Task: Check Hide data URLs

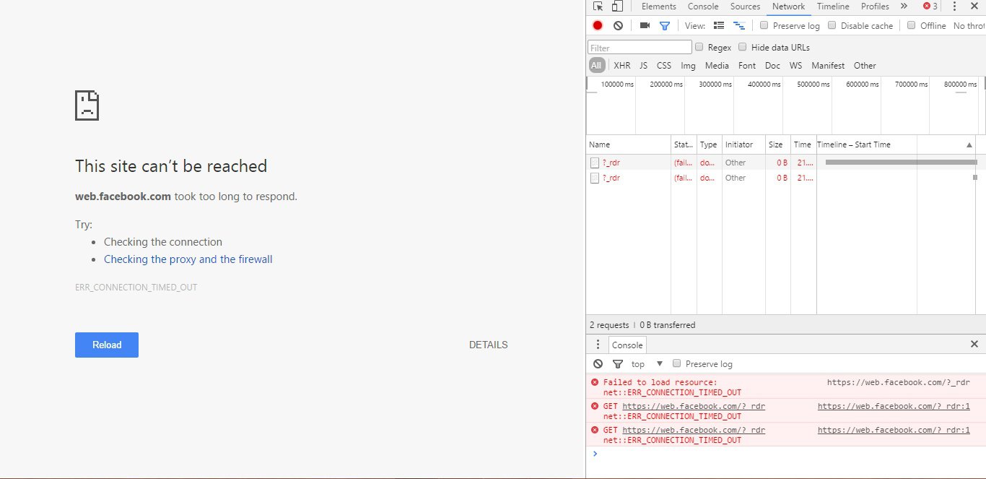Action: tap(742, 47)
